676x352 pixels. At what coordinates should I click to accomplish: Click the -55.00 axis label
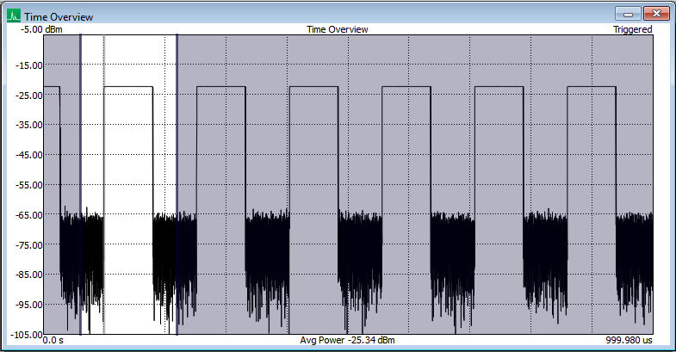pos(29,185)
